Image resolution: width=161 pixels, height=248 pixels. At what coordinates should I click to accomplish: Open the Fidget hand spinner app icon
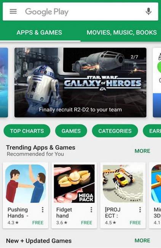click(x=74, y=184)
